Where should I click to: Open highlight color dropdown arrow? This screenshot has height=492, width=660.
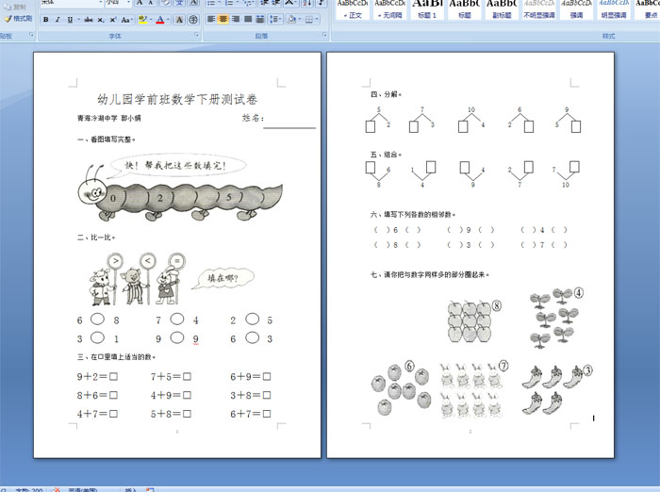tap(151, 20)
